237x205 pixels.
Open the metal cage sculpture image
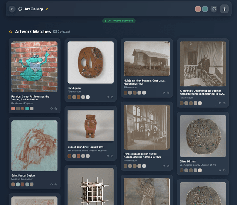91,187
